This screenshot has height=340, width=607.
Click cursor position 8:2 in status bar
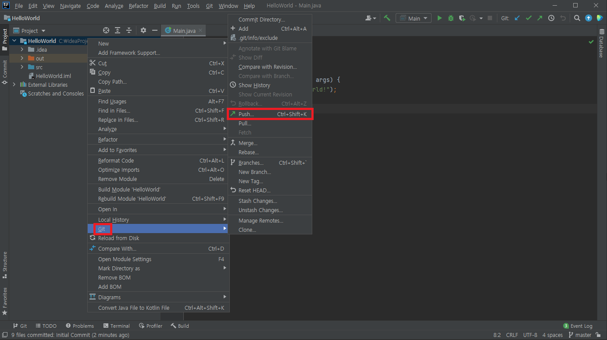(x=497, y=335)
